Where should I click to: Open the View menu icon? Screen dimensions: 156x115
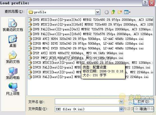(x=127, y=12)
